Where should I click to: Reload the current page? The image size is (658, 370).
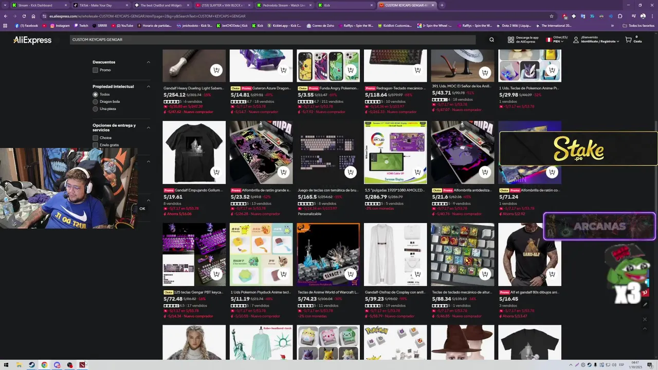click(24, 16)
